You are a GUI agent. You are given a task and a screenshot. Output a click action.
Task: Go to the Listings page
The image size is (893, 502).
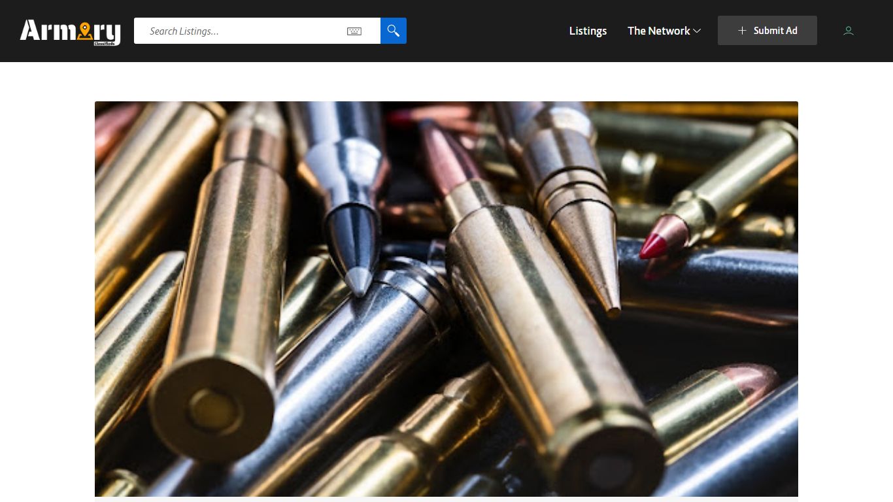[588, 31]
